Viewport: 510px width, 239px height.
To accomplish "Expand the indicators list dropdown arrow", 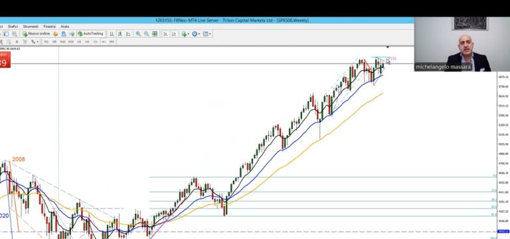I will (x=188, y=34).
